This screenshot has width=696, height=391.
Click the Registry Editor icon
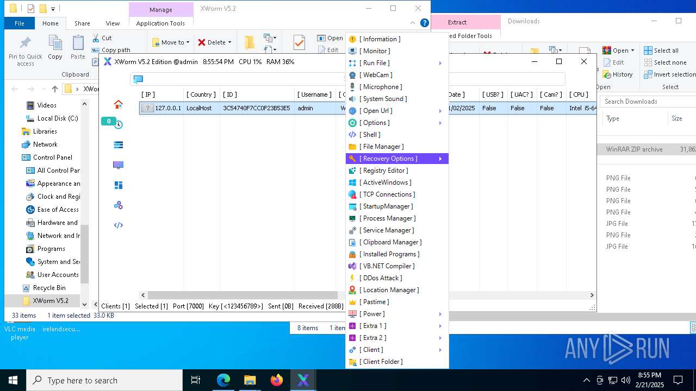pyautogui.click(x=352, y=171)
